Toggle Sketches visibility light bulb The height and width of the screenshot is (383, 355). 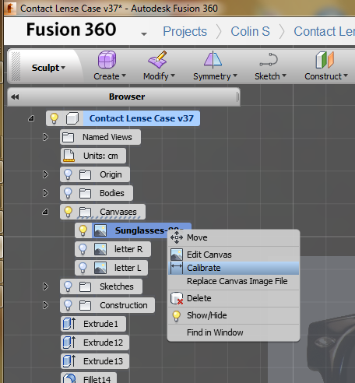(x=68, y=286)
